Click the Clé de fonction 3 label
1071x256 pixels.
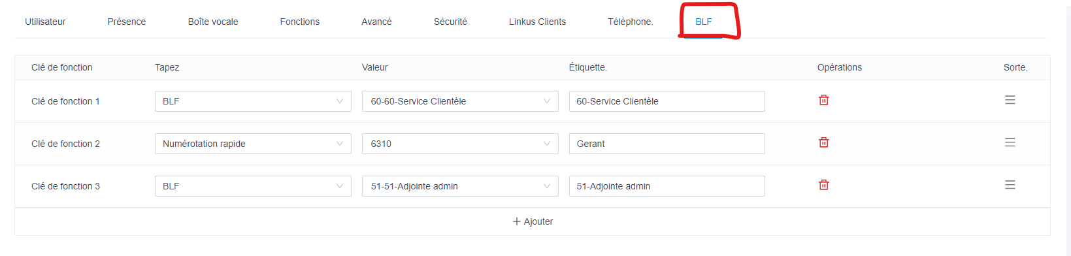[65, 186]
